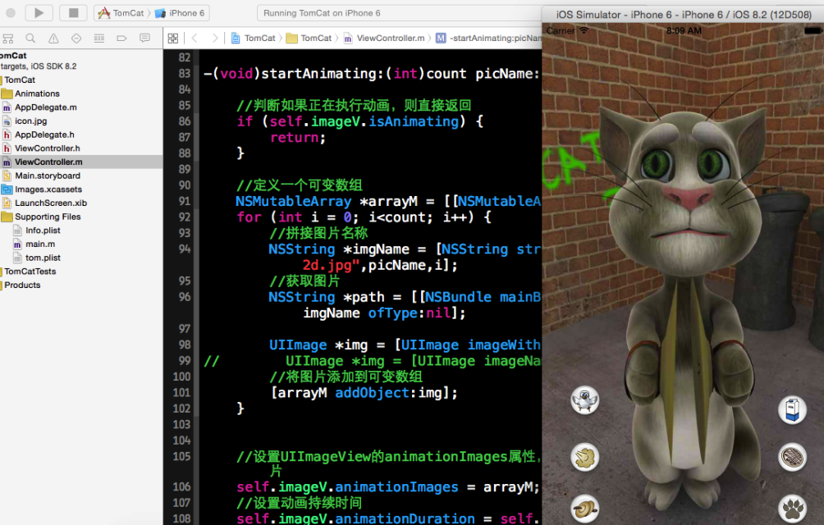
Task: Select icon.jpg in navigator
Action: click(25, 121)
